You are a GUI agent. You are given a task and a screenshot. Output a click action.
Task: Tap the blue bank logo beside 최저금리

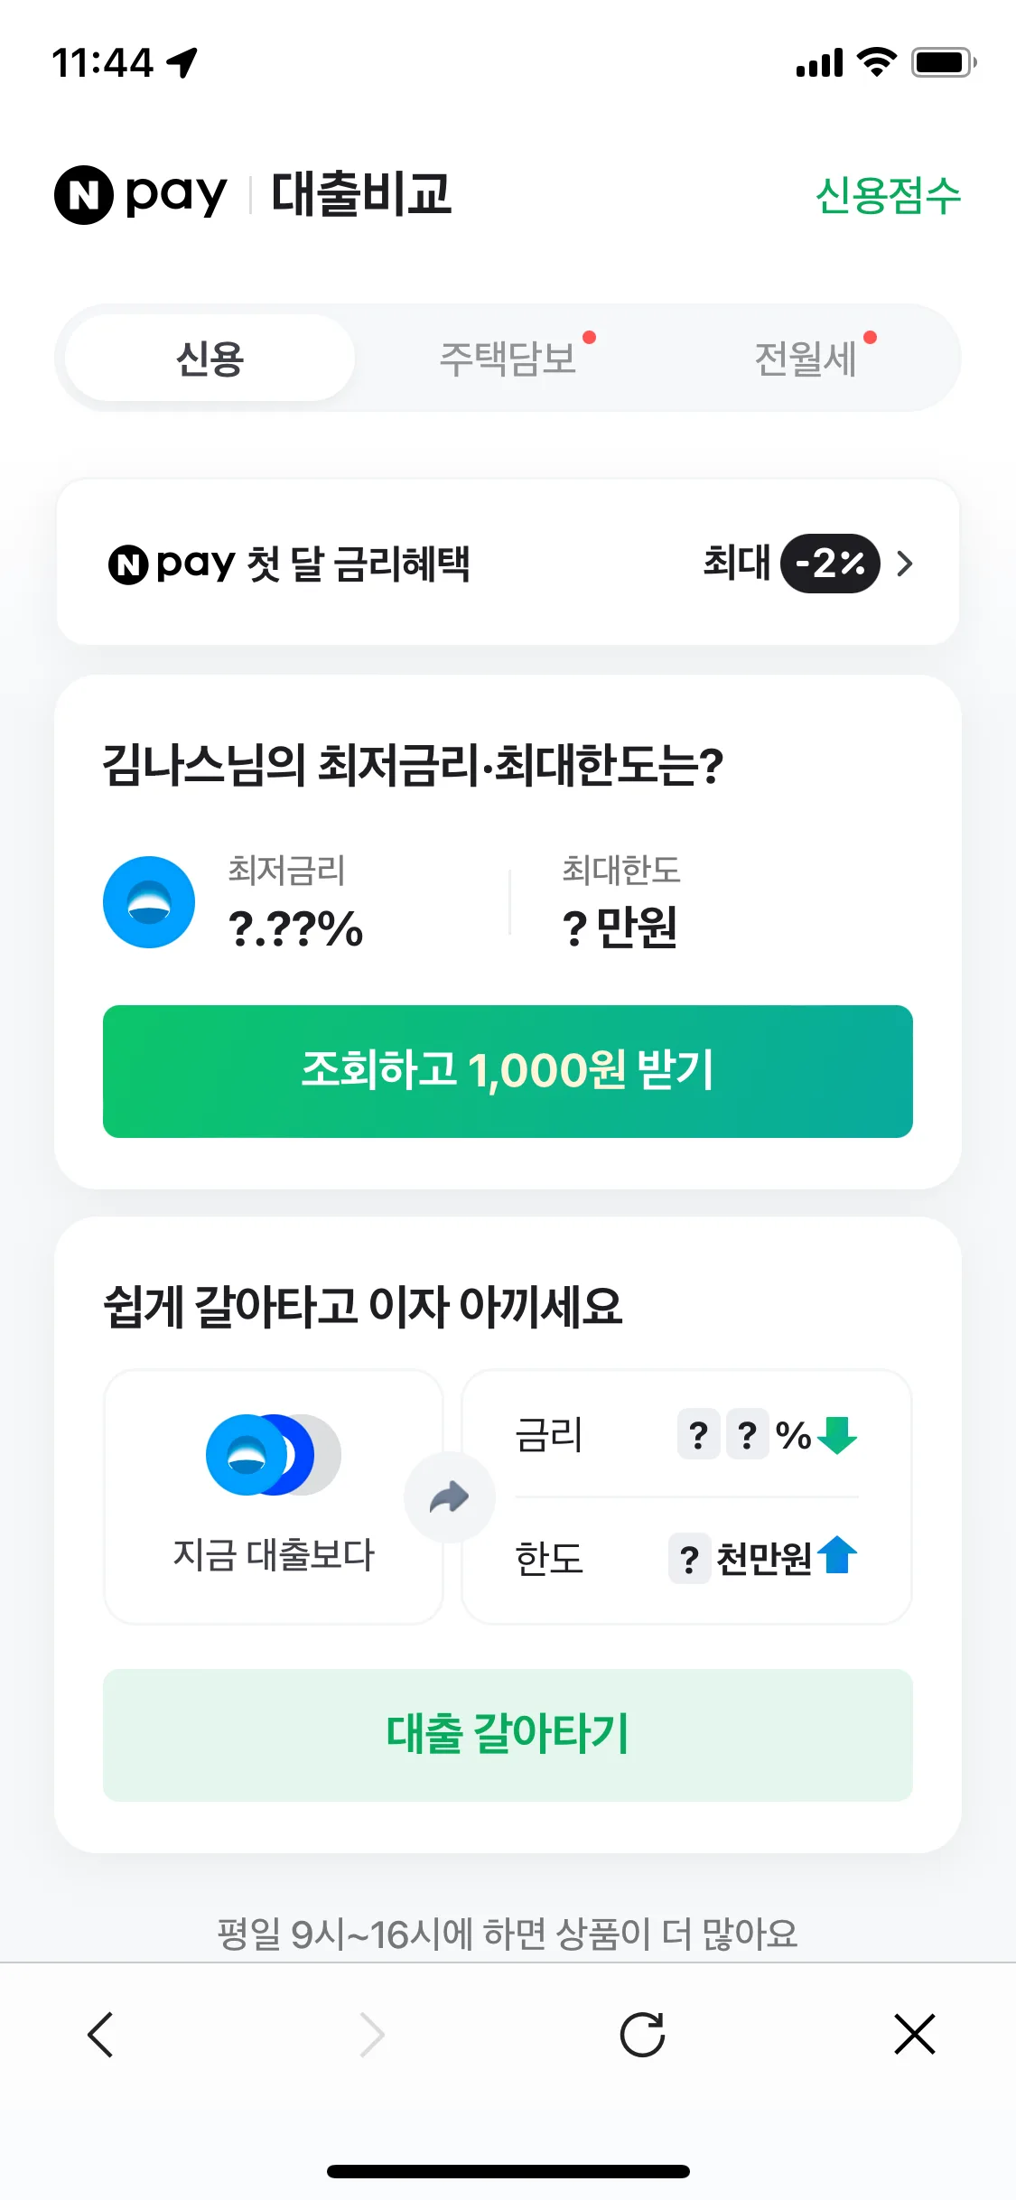149,902
